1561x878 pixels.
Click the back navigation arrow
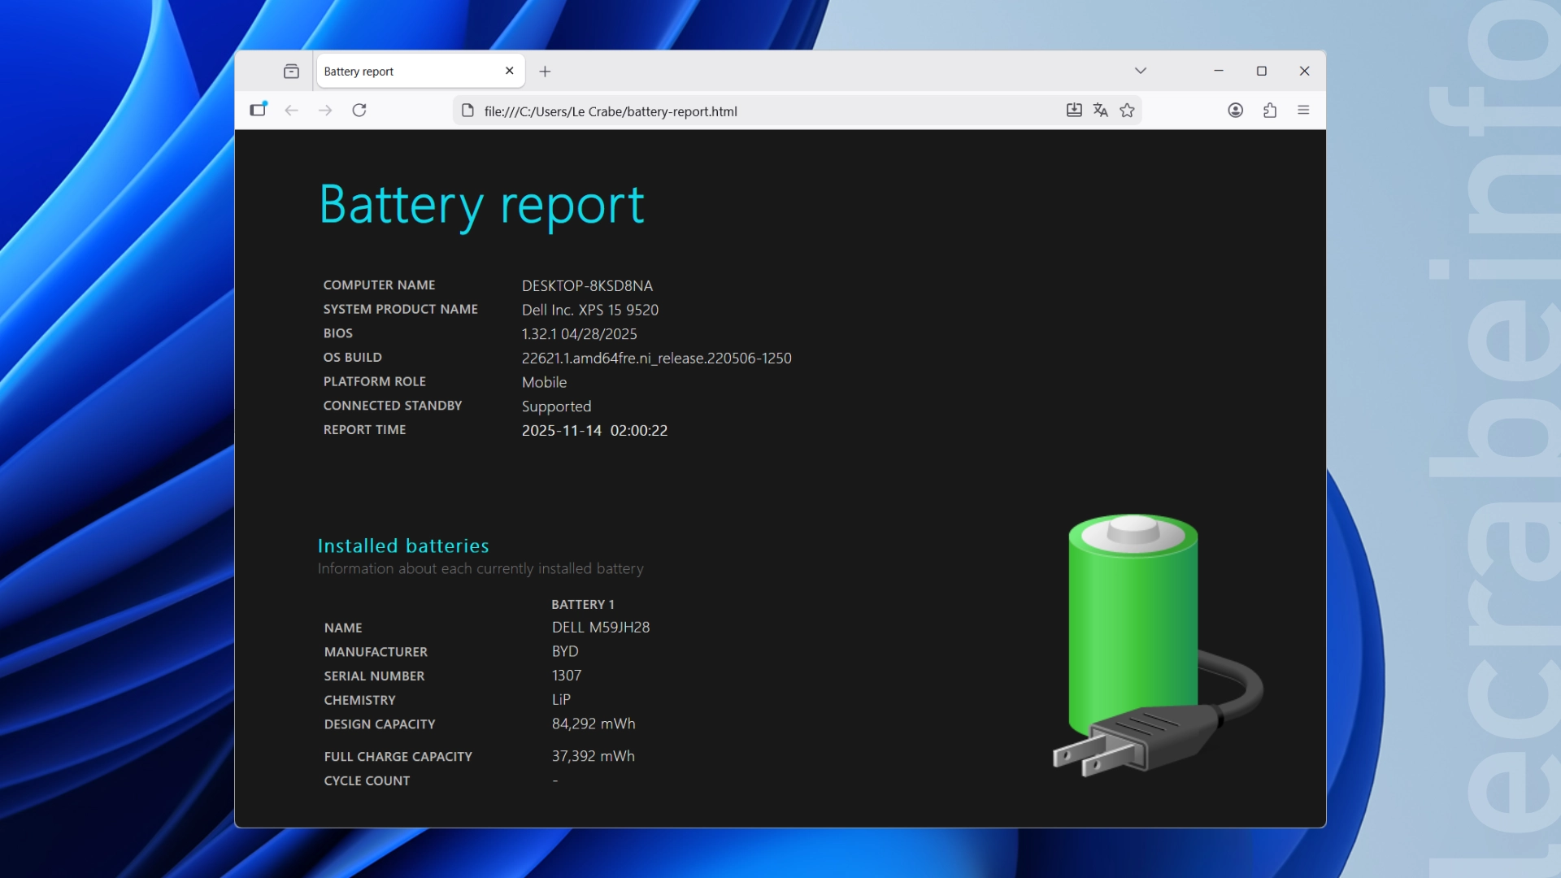(x=291, y=111)
